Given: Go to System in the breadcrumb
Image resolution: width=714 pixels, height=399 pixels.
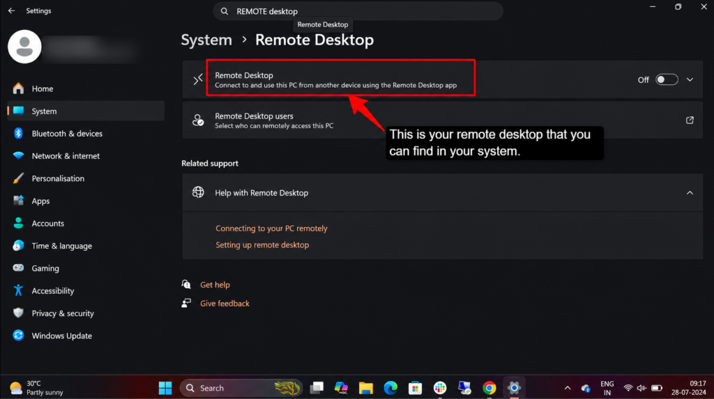Looking at the screenshot, I should coord(206,40).
